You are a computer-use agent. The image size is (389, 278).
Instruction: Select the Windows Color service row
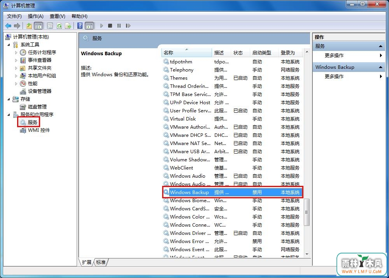pyautogui.click(x=233, y=217)
